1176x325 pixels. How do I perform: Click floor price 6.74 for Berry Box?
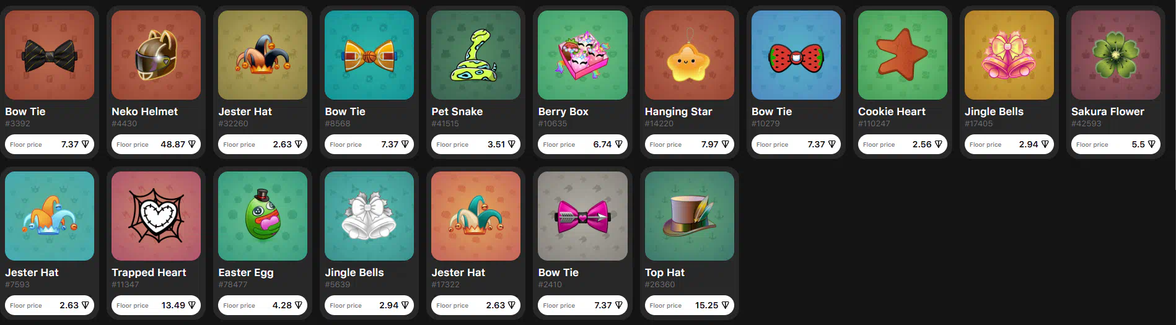point(582,144)
